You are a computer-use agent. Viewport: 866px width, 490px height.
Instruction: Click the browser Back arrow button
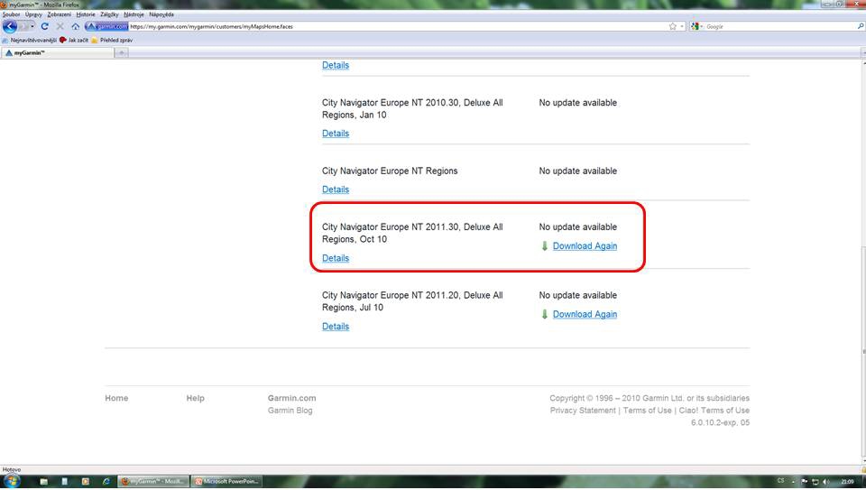[x=10, y=27]
